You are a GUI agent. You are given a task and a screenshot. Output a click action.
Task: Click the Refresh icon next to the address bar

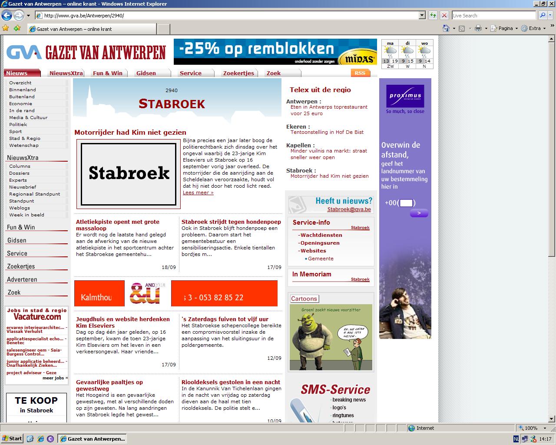pyautogui.click(x=433, y=15)
